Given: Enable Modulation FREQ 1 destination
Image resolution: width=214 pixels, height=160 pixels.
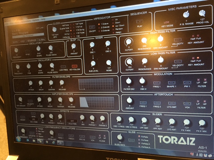Looking at the screenshot, I should pos(156,83).
